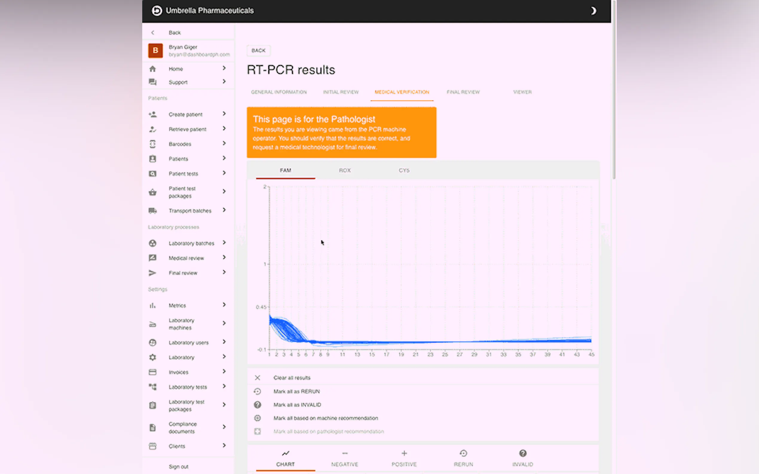Expand the Laboratory users chevron

click(x=224, y=342)
